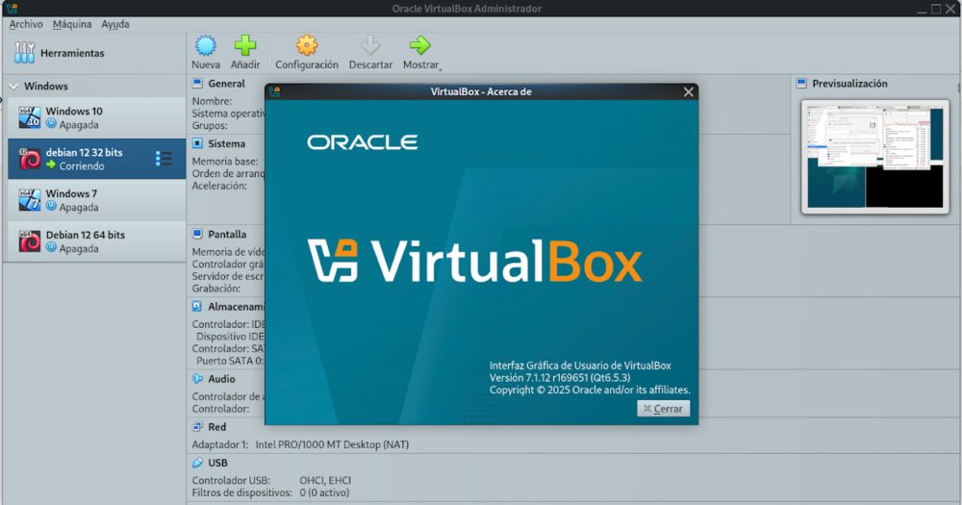Click the Sistema section icon
Viewport: 962px width, 505px height.
click(197, 143)
